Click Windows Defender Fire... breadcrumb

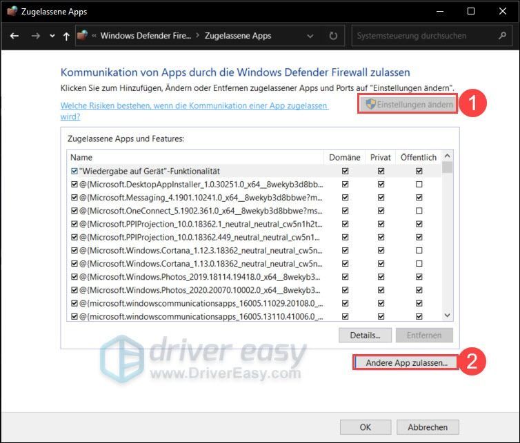(x=146, y=35)
